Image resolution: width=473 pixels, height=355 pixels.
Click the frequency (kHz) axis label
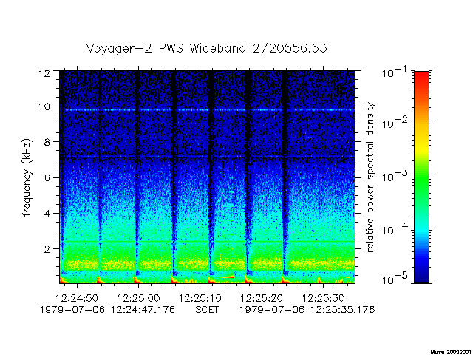click(x=27, y=177)
